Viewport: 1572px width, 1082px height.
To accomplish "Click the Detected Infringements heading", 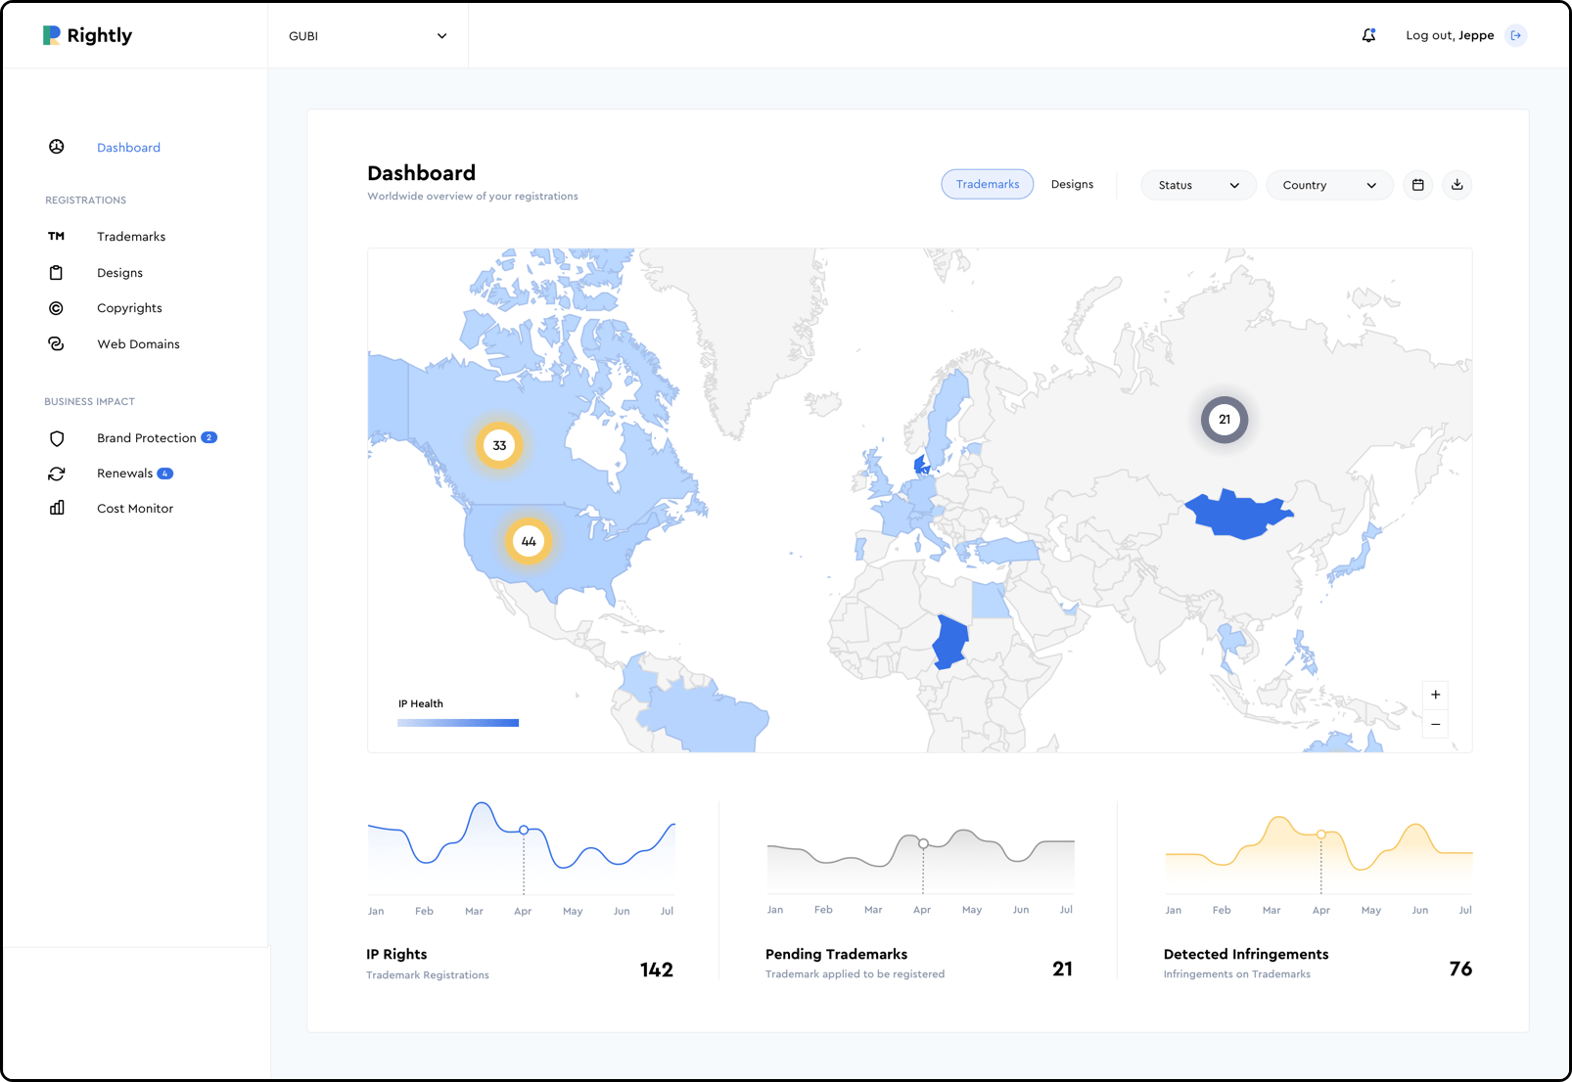I will click(x=1246, y=954).
